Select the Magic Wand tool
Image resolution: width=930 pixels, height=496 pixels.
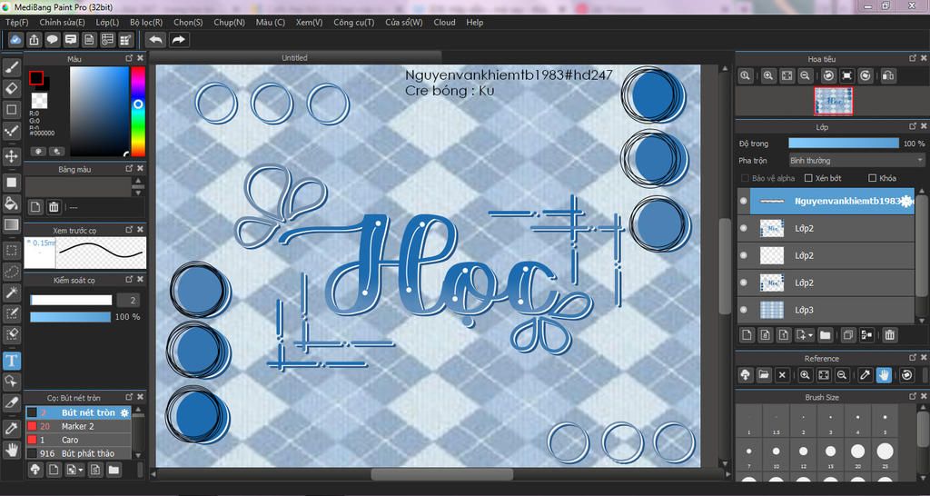11,293
